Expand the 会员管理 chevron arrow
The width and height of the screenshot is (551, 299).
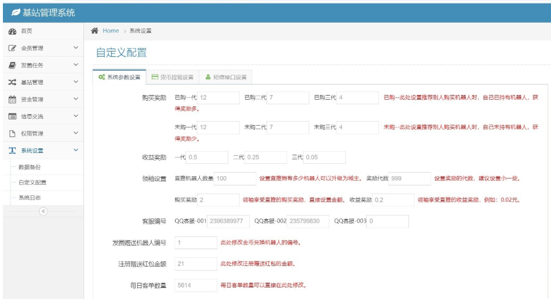coord(75,48)
